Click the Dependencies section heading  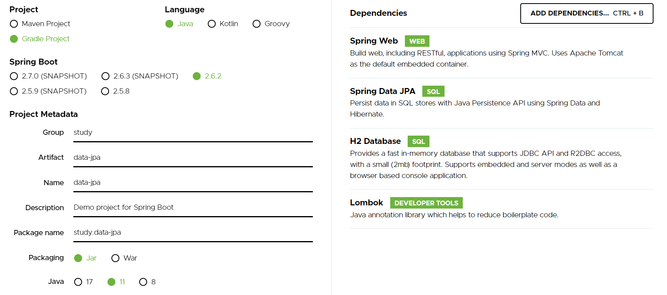379,13
